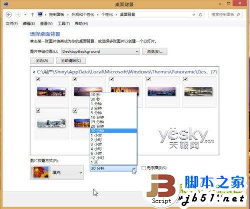This screenshot has width=250, height=209.
Task: Choose 4 小时 interval option
Action: tap(113, 149)
